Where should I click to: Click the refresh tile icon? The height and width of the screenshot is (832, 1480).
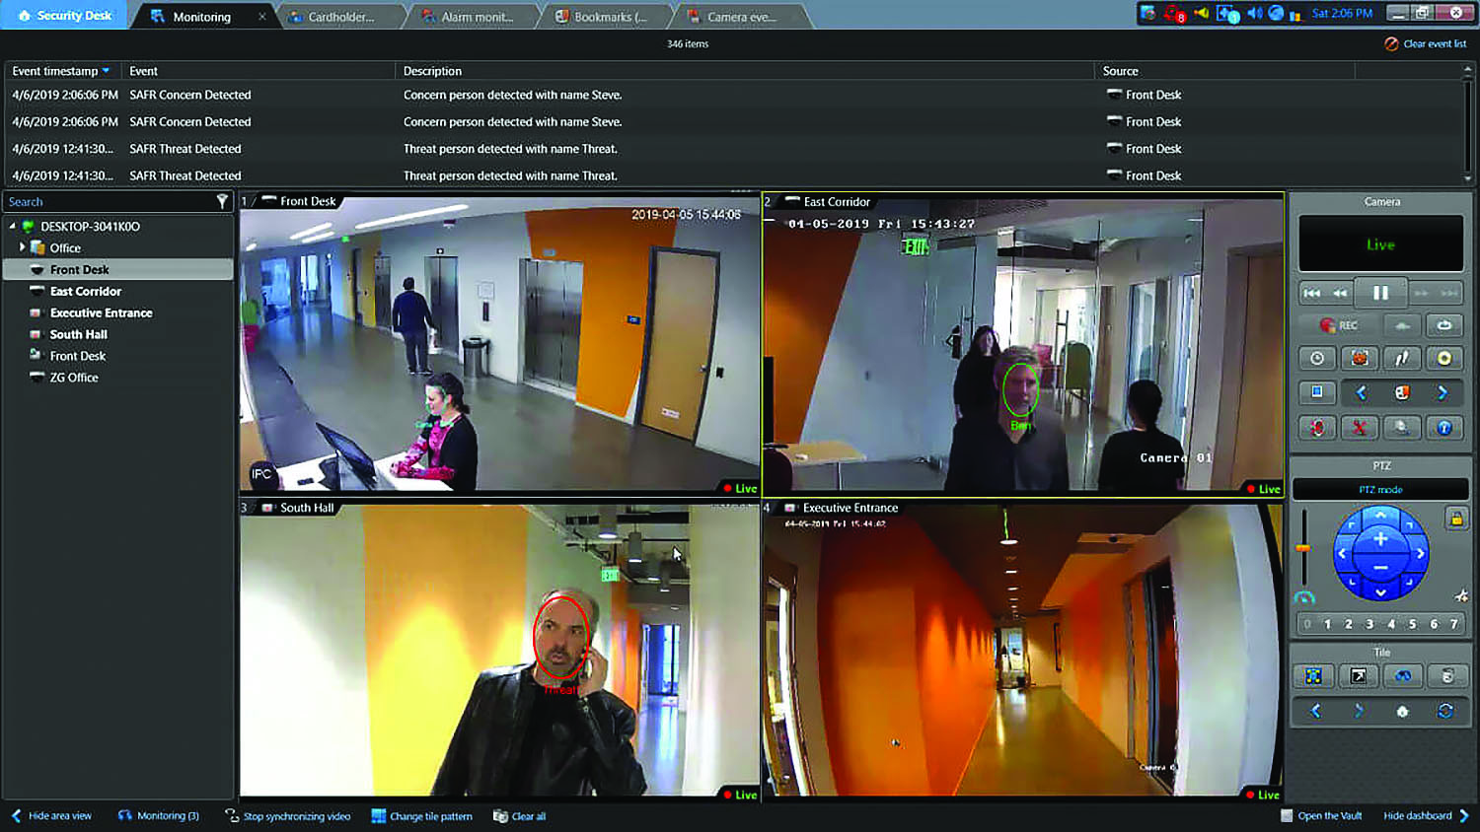1444,711
